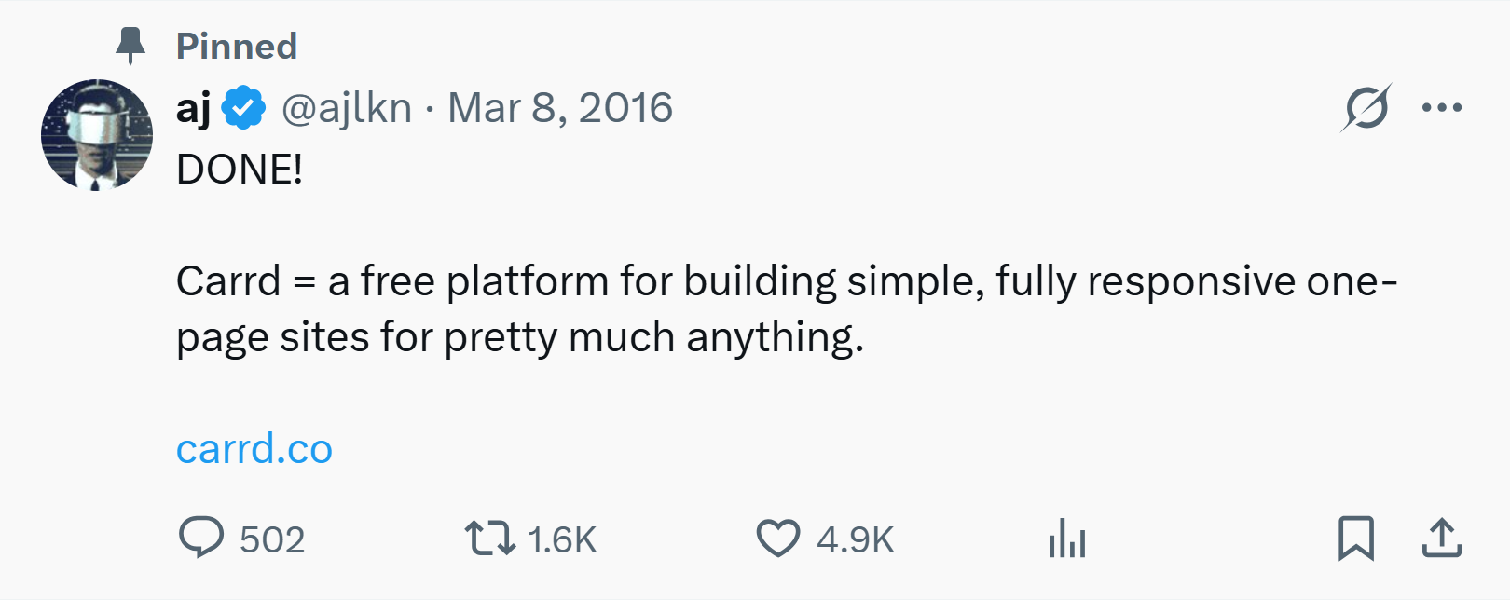The width and height of the screenshot is (1510, 600).
Task: Bookmark this tweet
Action: (1358, 538)
